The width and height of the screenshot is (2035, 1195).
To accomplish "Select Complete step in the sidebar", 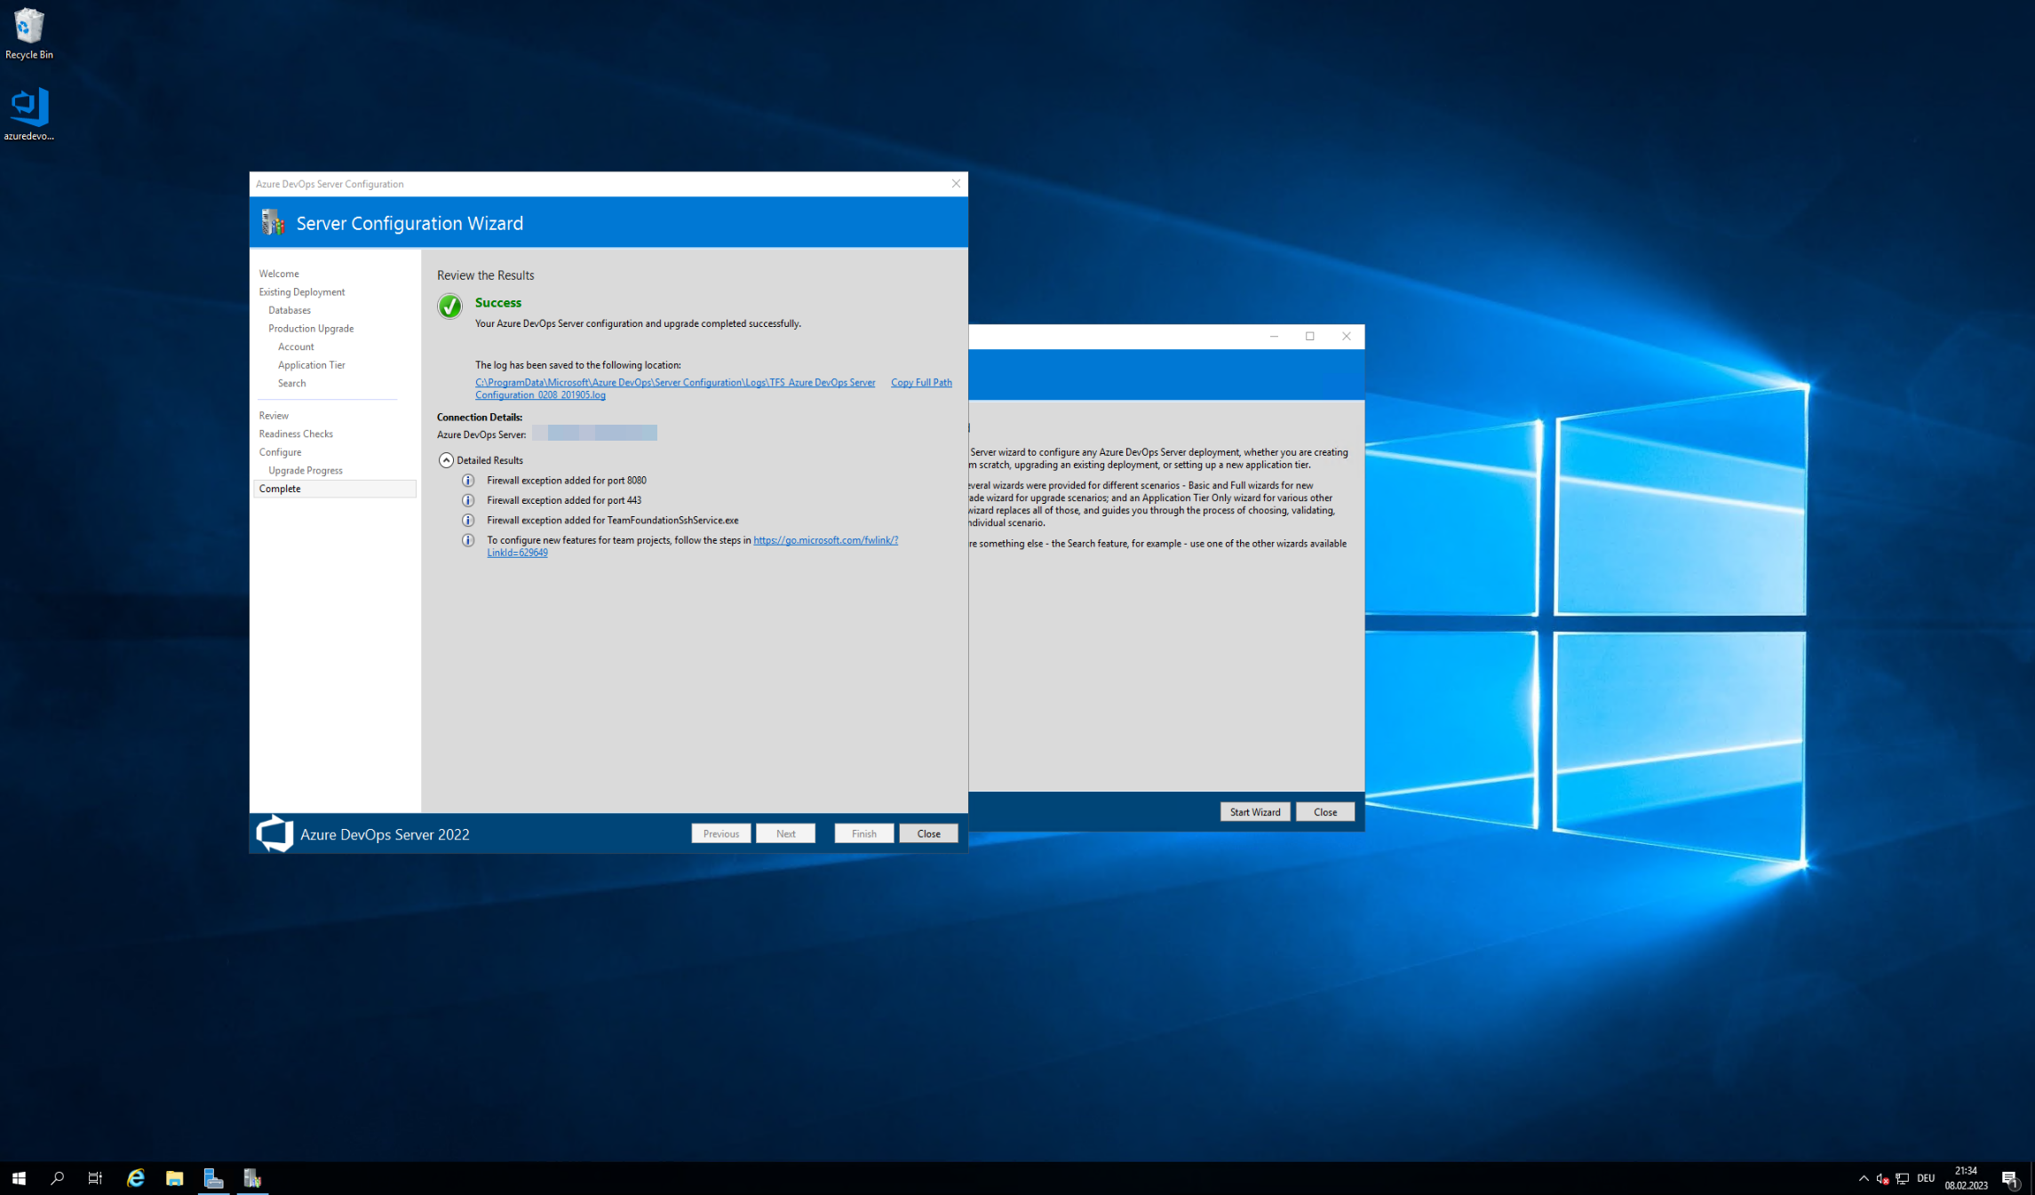I will pos(334,489).
